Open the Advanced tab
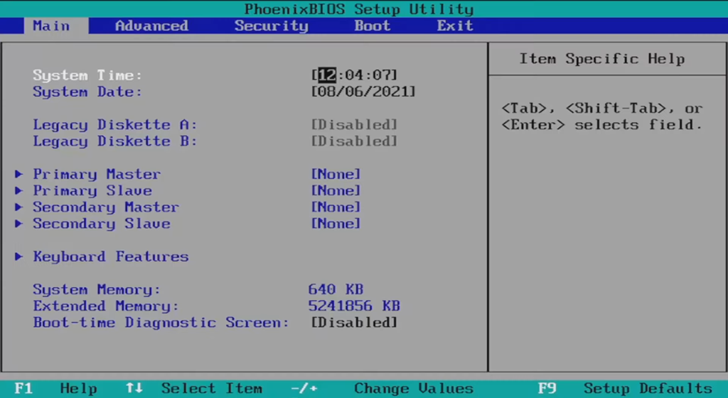 point(152,26)
